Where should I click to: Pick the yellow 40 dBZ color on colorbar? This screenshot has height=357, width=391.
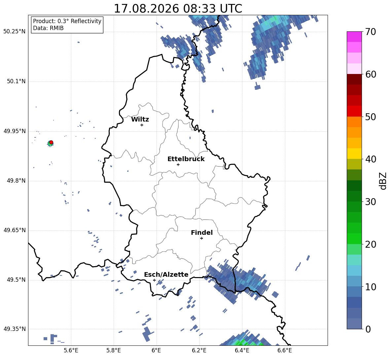point(354,154)
